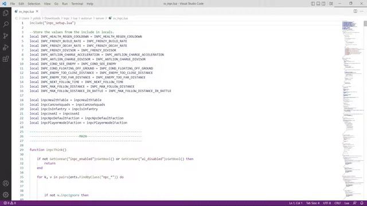
Task: Click autorun folder in breadcrumb path
Action: [87, 18]
